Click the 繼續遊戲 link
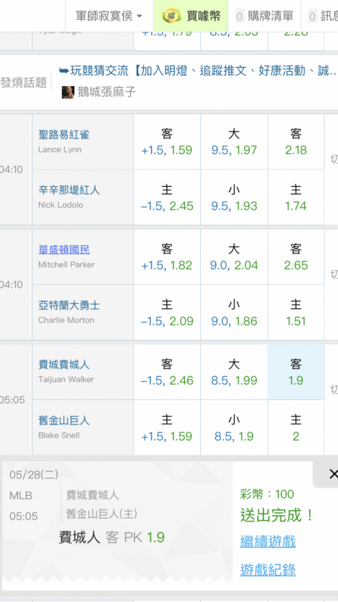 (x=268, y=541)
